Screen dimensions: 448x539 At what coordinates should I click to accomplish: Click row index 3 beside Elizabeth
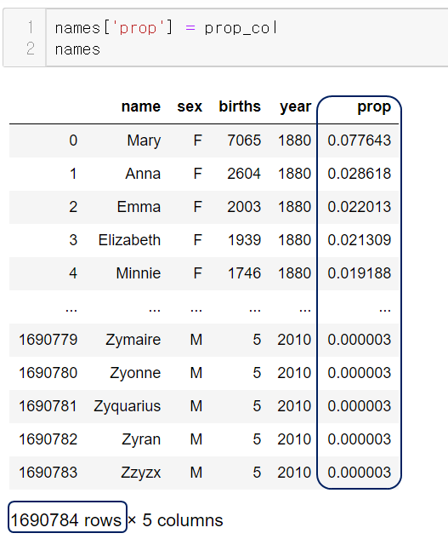73,240
